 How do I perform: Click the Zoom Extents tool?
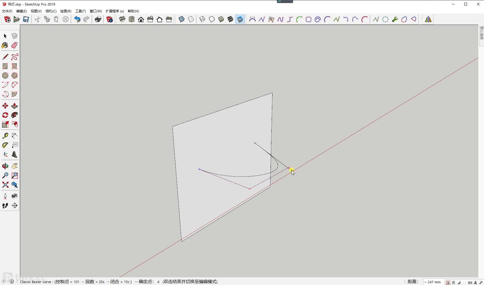pos(5,185)
